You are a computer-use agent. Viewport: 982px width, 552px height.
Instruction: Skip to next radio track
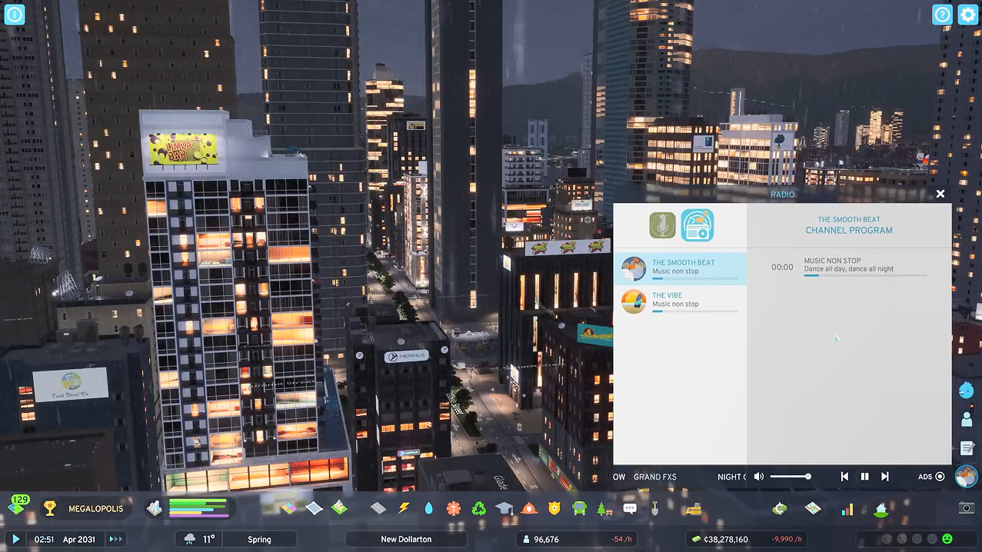tap(884, 477)
